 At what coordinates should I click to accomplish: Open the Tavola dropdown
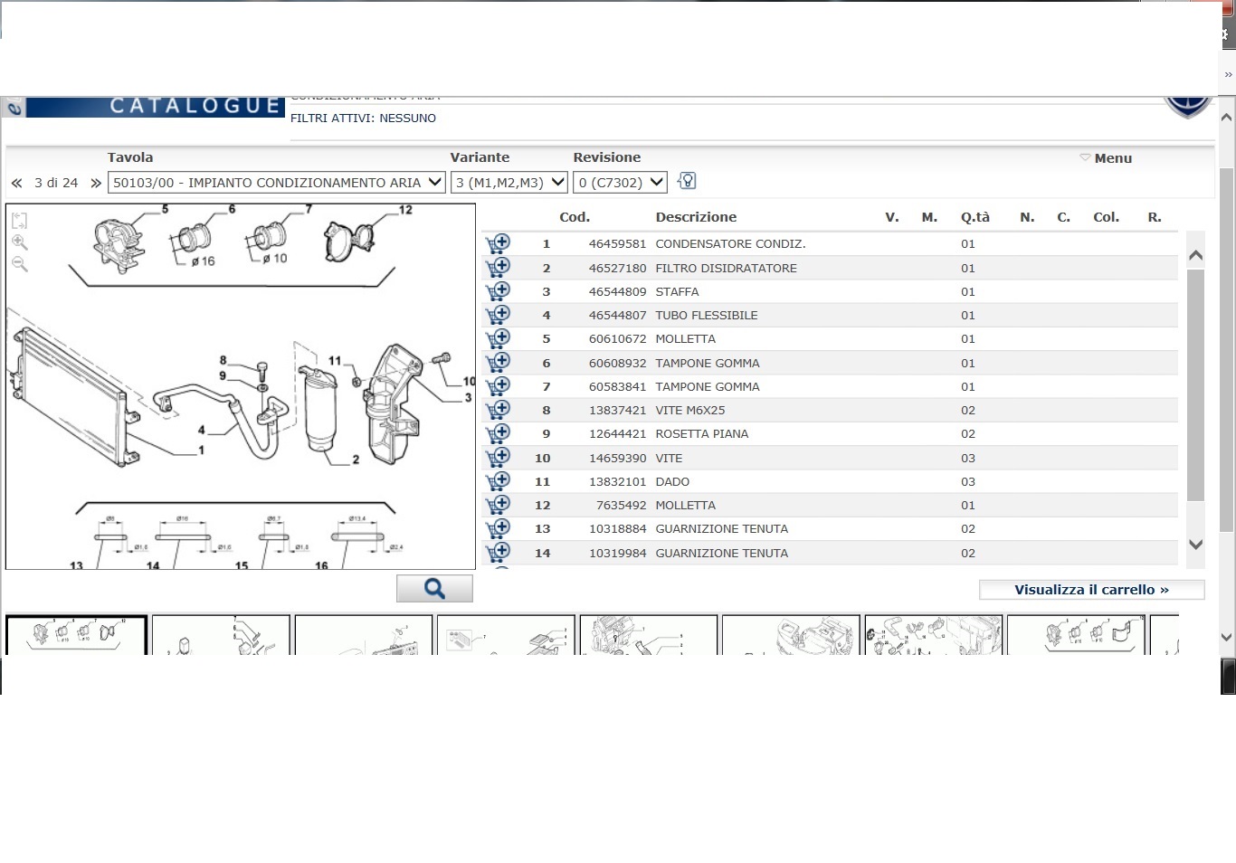(x=277, y=182)
